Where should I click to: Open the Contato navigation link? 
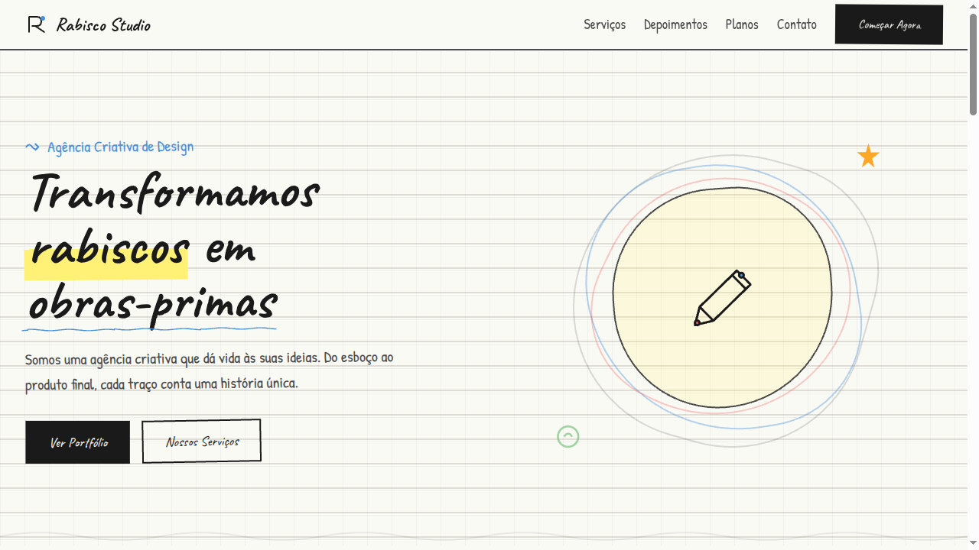click(x=796, y=24)
